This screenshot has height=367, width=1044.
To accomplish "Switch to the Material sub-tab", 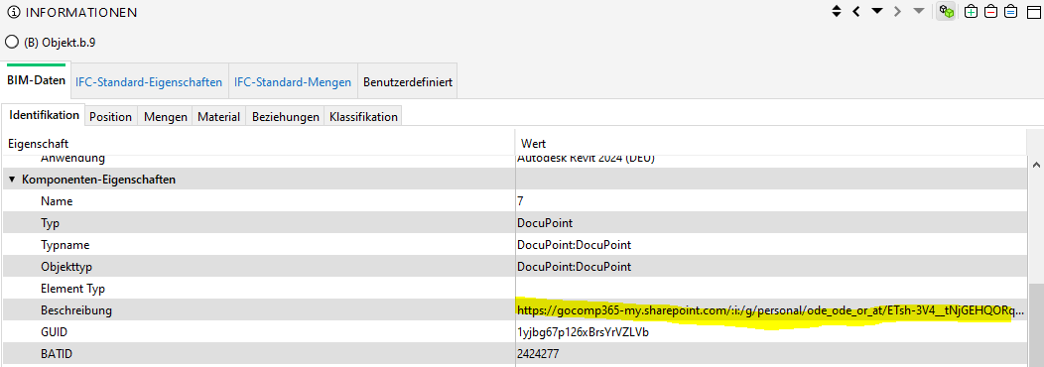I will (218, 117).
